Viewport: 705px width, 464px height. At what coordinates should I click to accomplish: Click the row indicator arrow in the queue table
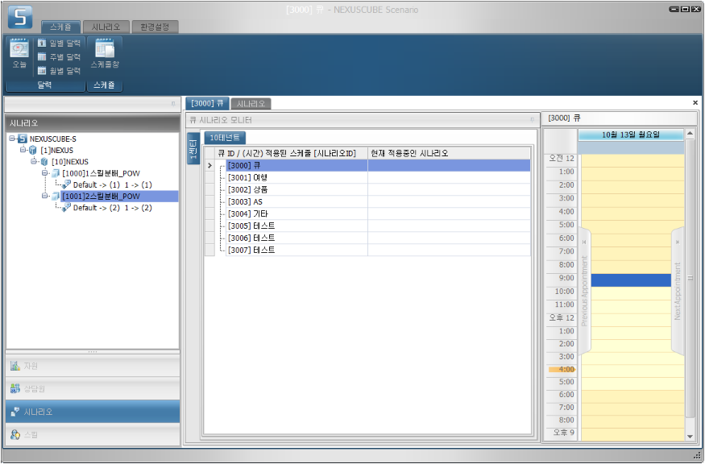pyautogui.click(x=209, y=165)
